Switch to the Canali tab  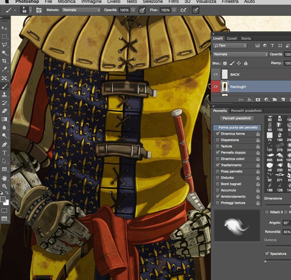tap(232, 38)
